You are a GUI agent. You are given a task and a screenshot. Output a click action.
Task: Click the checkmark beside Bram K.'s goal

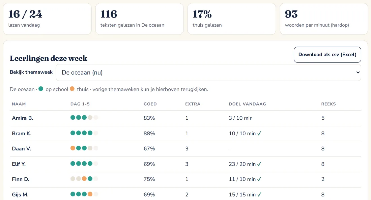click(x=259, y=134)
